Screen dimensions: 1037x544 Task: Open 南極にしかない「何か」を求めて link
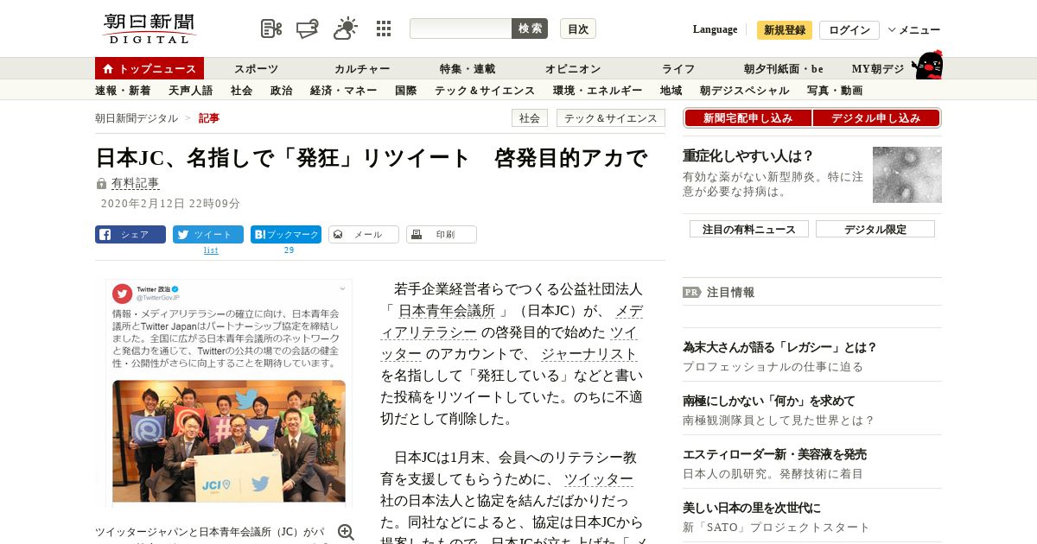(769, 401)
